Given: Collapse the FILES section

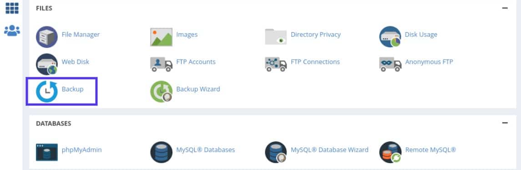Looking at the screenshot, I should pos(505,8).
